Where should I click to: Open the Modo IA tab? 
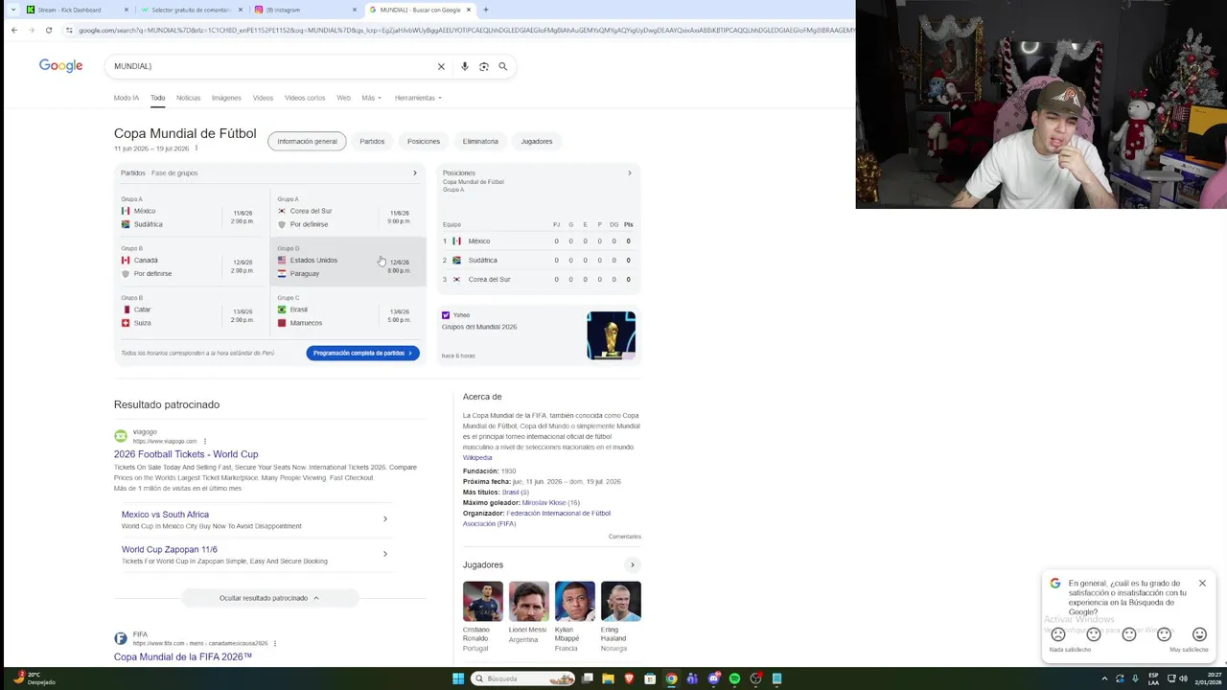pyautogui.click(x=127, y=98)
